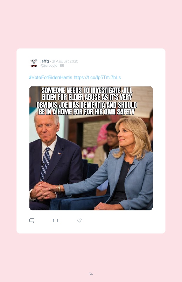Click the page number 34

(91, 274)
